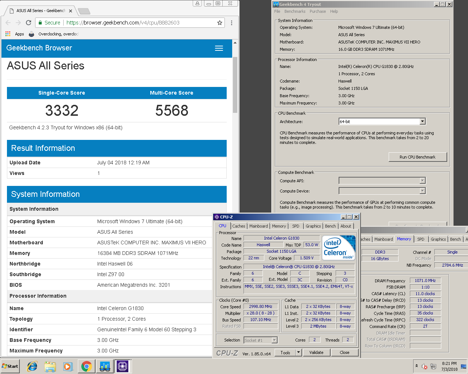Screen dimensions: 468x374
Task: Select SPD tab in rear CPU-Z window
Action: pos(421,239)
